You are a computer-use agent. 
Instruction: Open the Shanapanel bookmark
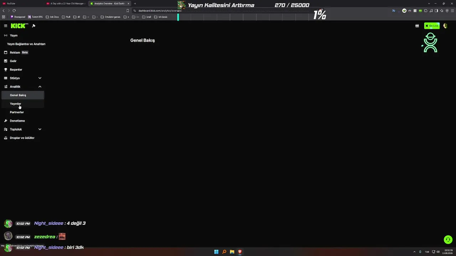(x=18, y=17)
